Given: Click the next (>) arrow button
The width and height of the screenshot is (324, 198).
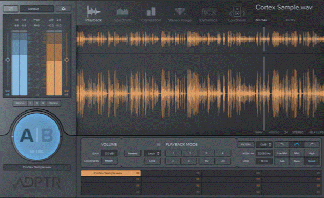Looking at the screenshot, I should coord(189,161).
